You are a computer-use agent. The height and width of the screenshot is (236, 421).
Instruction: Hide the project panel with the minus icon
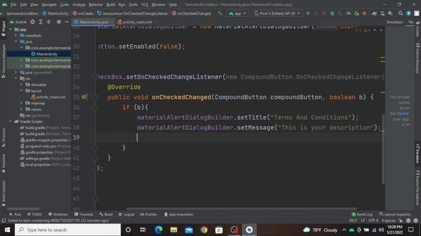coord(66,22)
